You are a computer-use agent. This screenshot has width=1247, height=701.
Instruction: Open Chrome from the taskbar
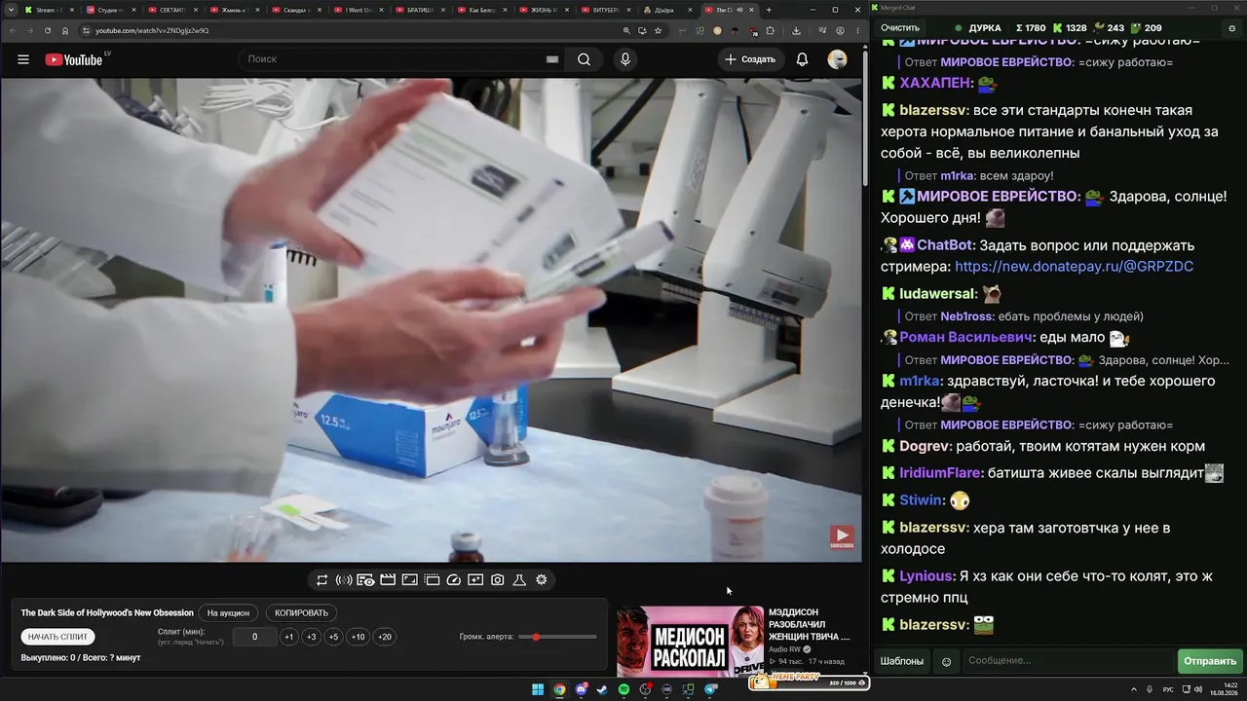tap(559, 690)
